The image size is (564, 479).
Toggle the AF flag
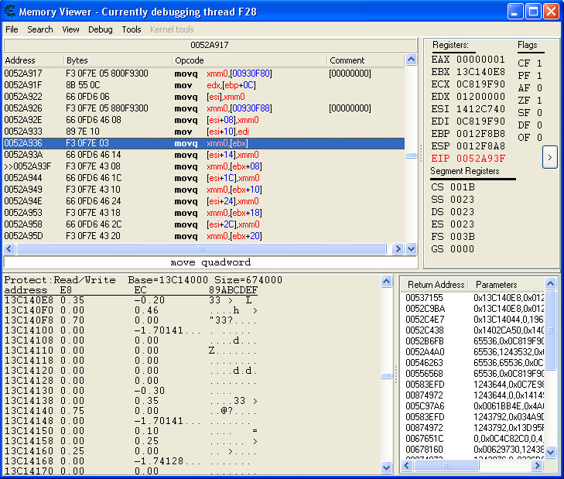point(530,88)
